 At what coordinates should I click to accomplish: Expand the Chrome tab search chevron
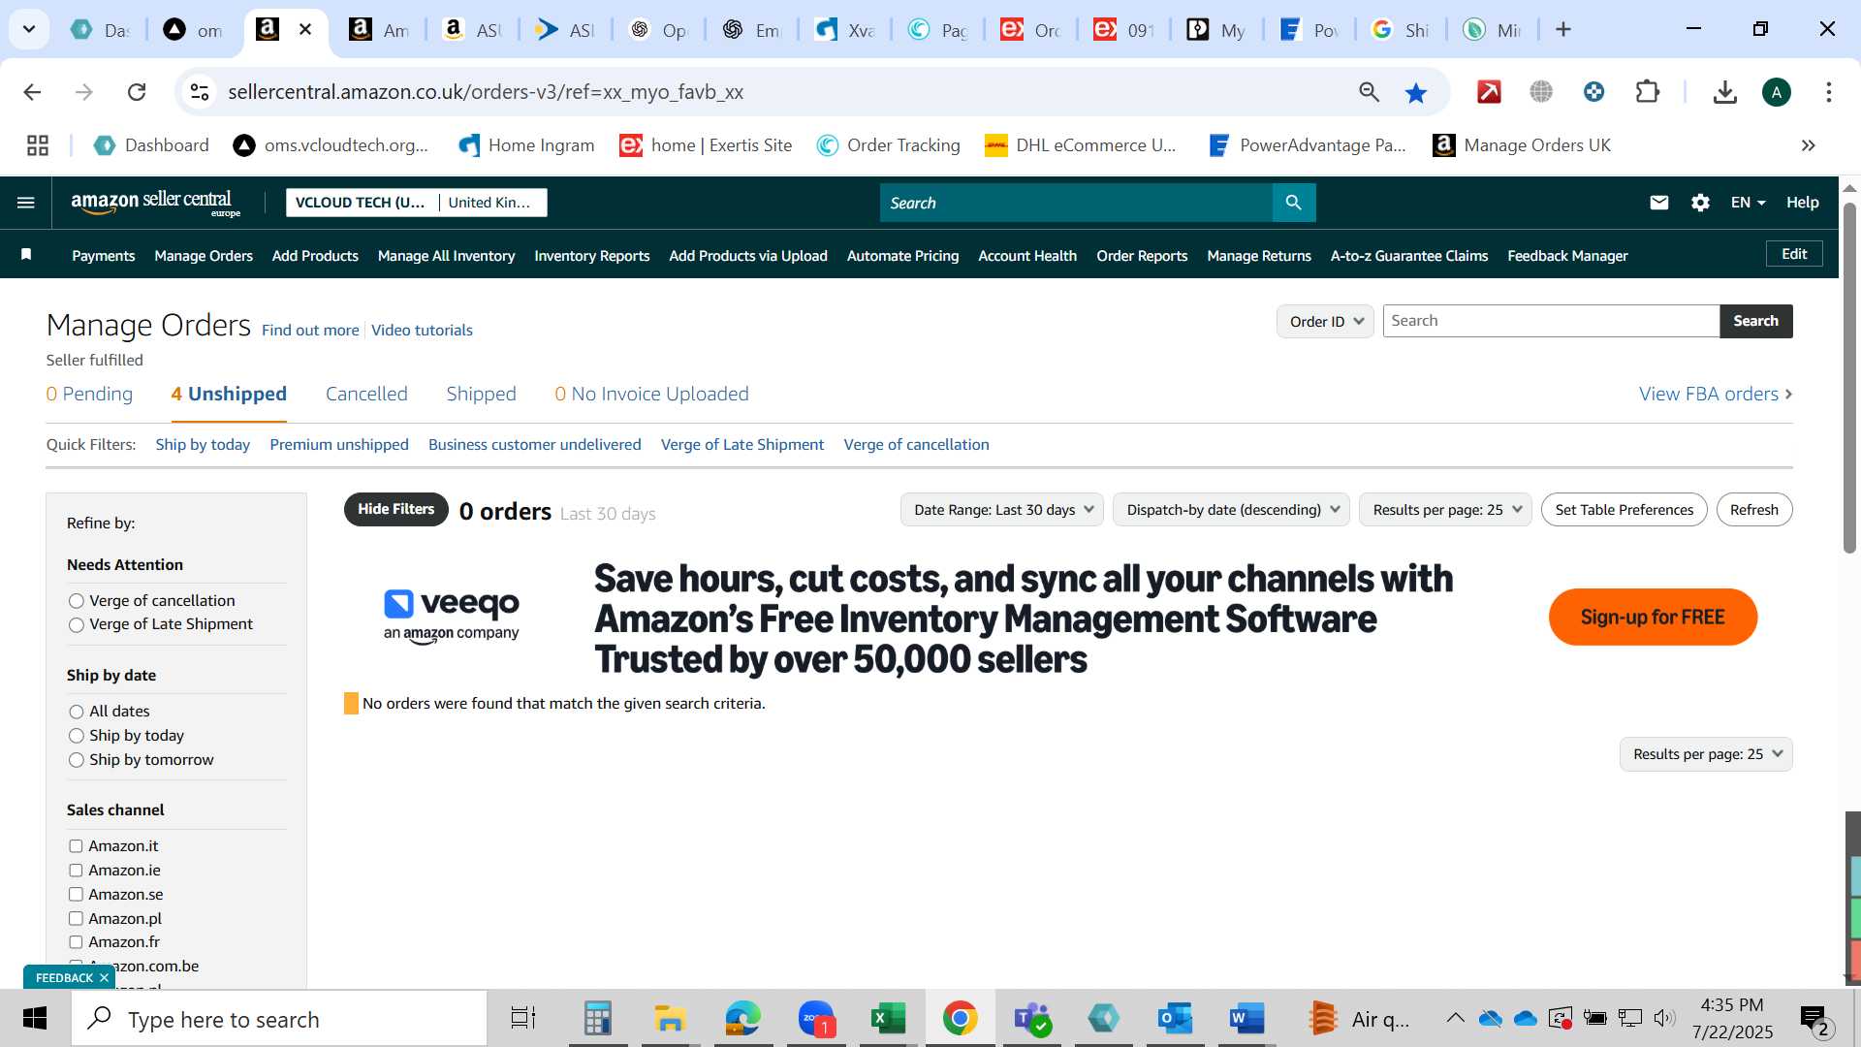tap(29, 30)
